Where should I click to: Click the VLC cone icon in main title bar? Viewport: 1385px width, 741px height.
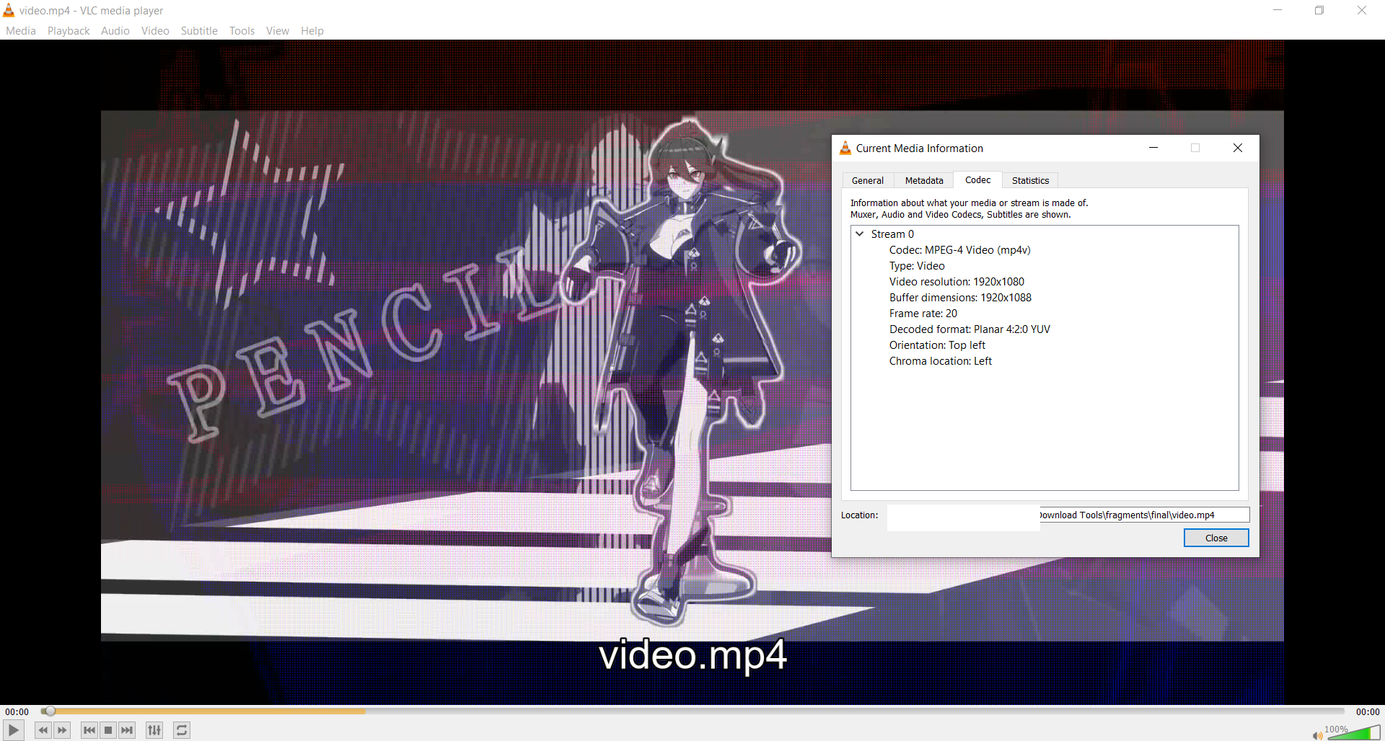tap(9, 10)
